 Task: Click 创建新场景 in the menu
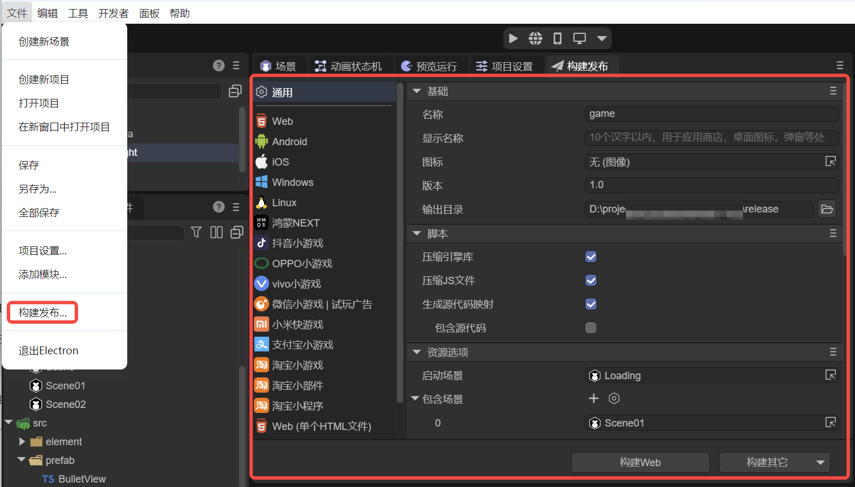coord(44,42)
